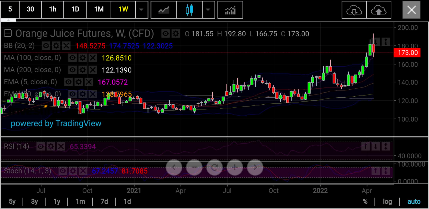Hide the MA (100, close, 0) indicator
Screen dimensions: 429x209
pyautogui.click(x=72, y=58)
